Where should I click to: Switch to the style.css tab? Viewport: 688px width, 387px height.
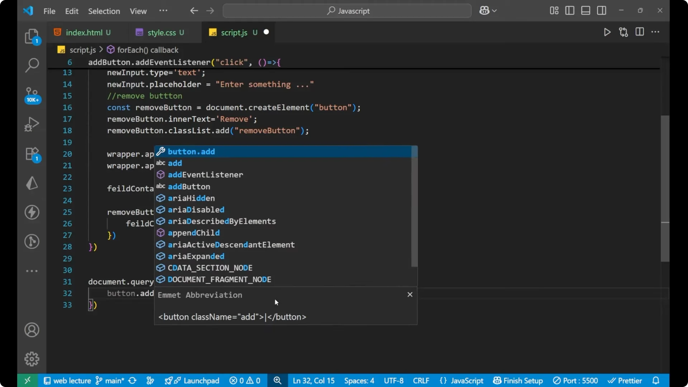click(164, 32)
